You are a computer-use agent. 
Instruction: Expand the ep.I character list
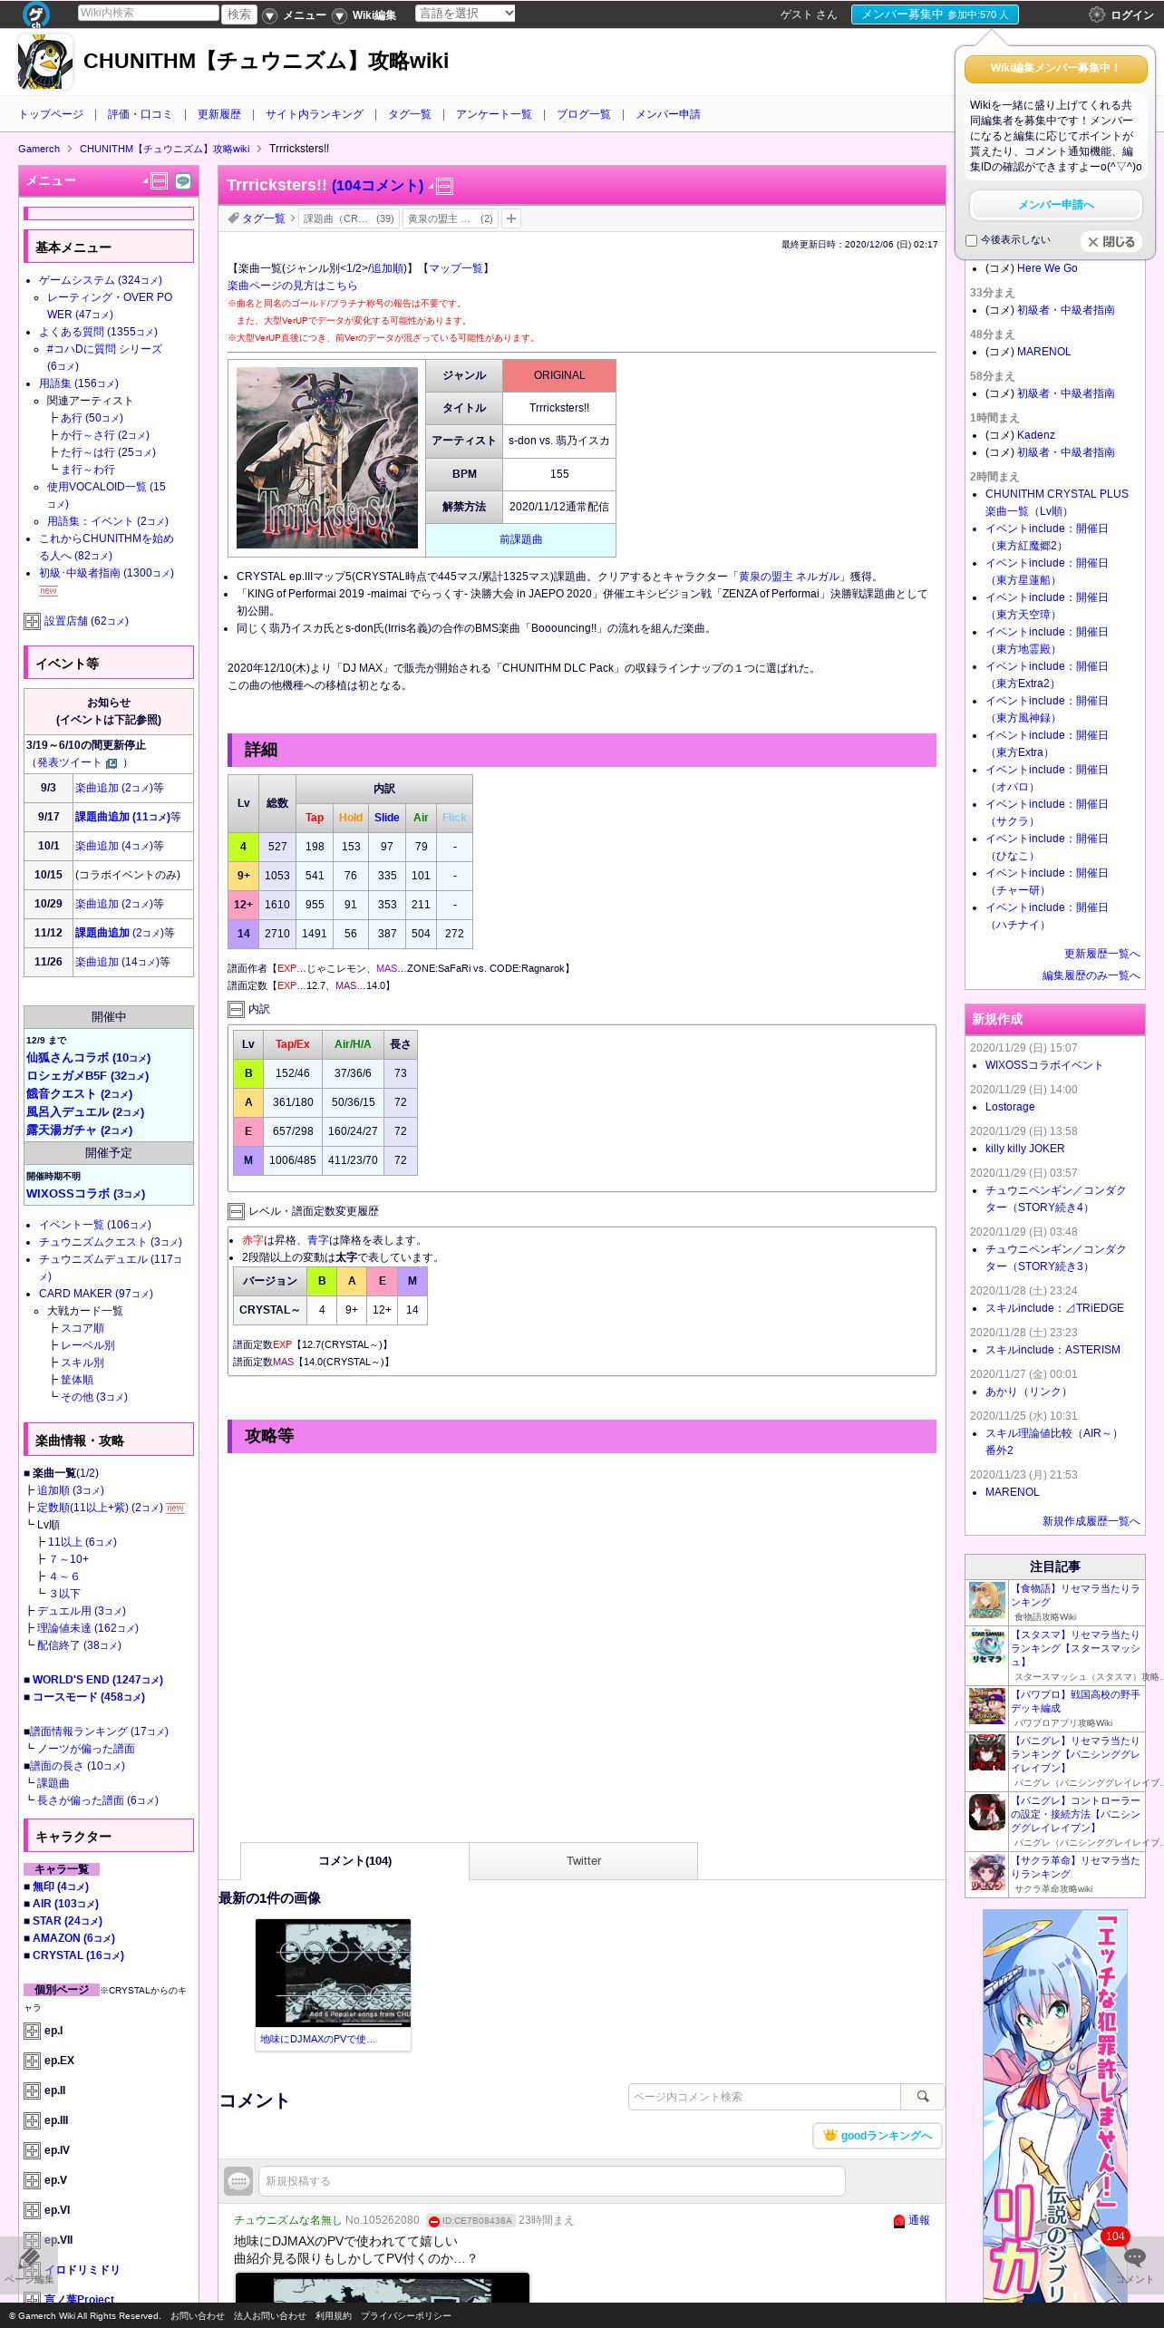(x=32, y=2032)
